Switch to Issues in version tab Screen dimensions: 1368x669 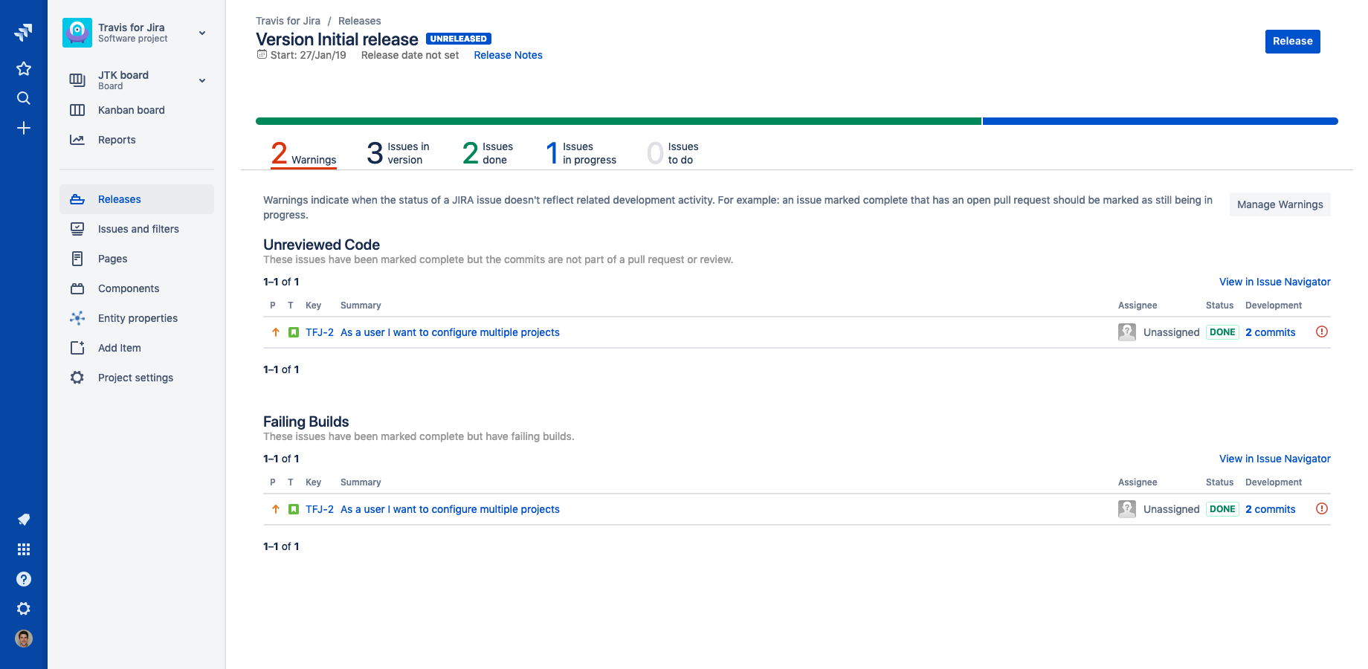click(398, 153)
